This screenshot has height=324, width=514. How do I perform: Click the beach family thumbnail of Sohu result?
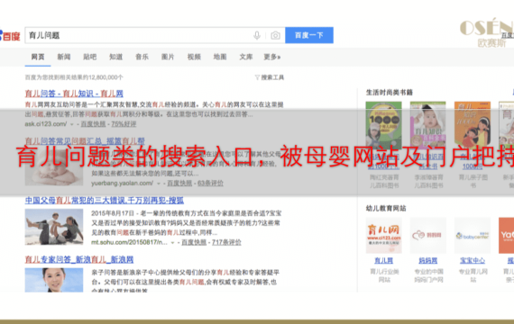pos(54,227)
